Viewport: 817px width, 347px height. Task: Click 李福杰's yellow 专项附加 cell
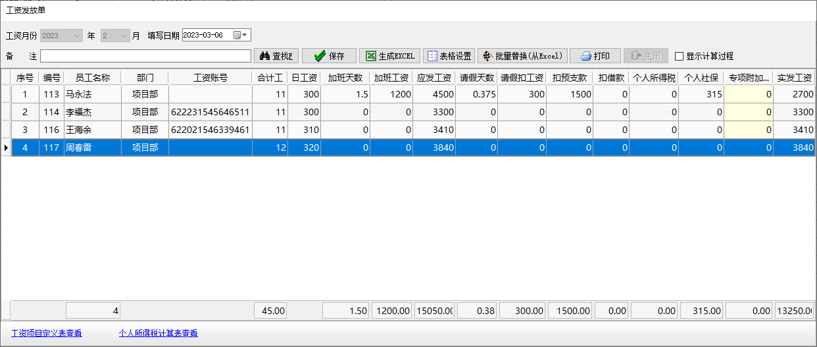tap(748, 113)
